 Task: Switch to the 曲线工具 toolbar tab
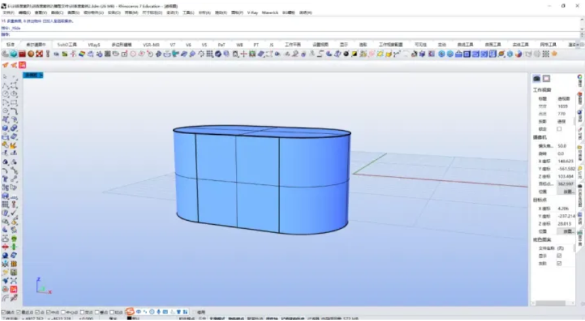(465, 45)
